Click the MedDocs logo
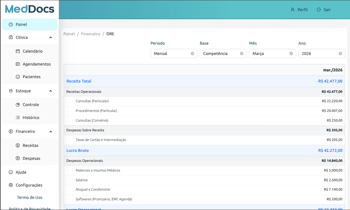 (x=30, y=9)
